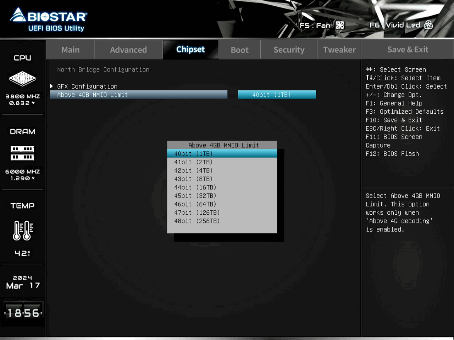The height and width of the screenshot is (340, 454).
Task: Click the TEMP thermometer icon
Action: (x=23, y=231)
